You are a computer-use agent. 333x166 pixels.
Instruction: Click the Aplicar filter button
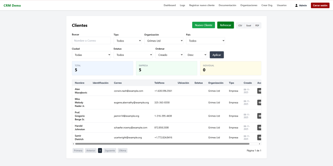[x=217, y=55]
